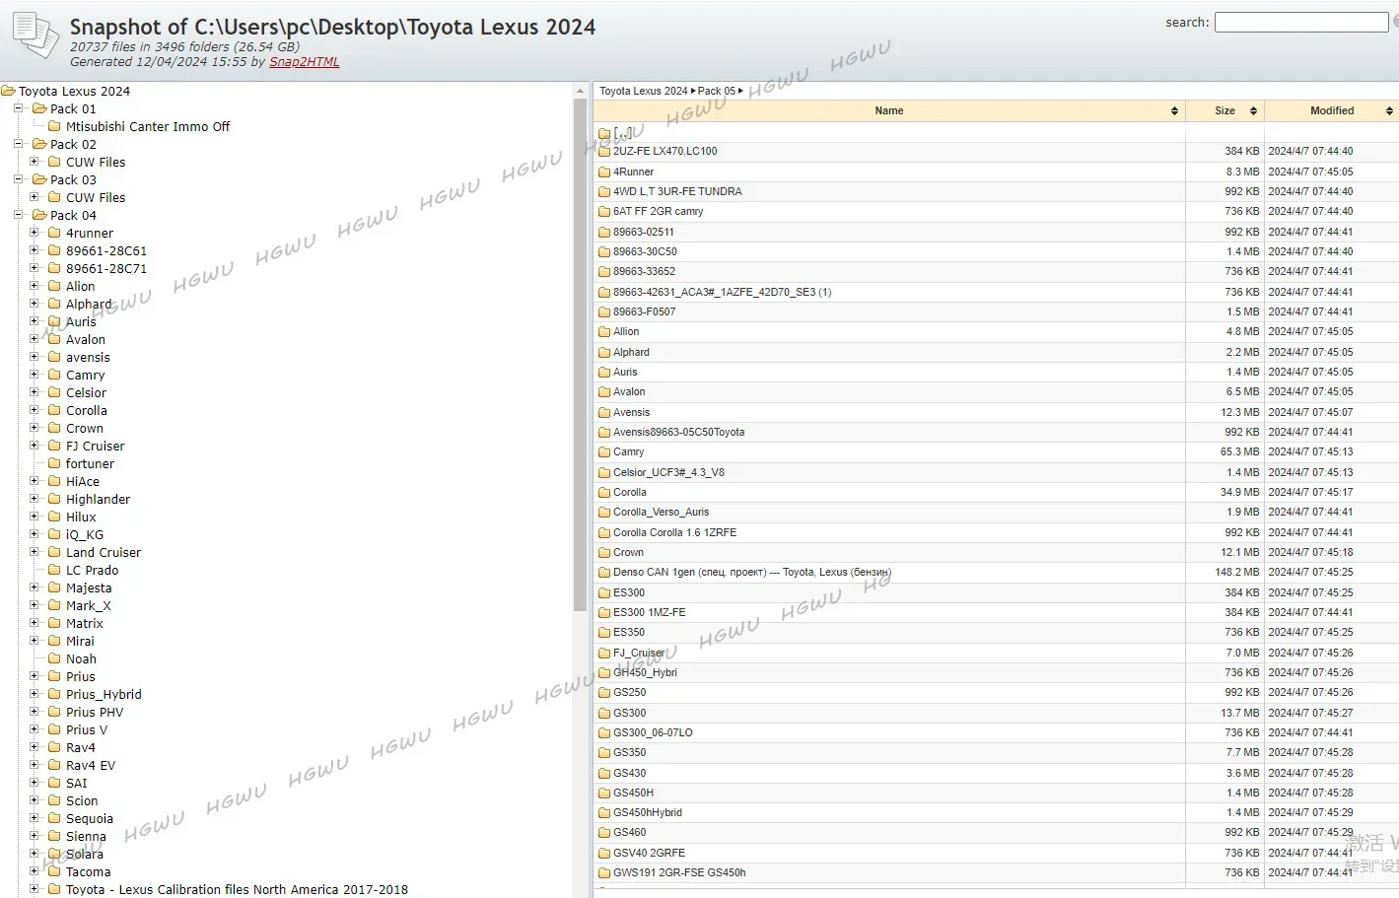The width and height of the screenshot is (1399, 898).
Task: Open 89663-42631_ACA3#_1AZFE_42D70_SE3 (1) folder
Action: click(722, 292)
